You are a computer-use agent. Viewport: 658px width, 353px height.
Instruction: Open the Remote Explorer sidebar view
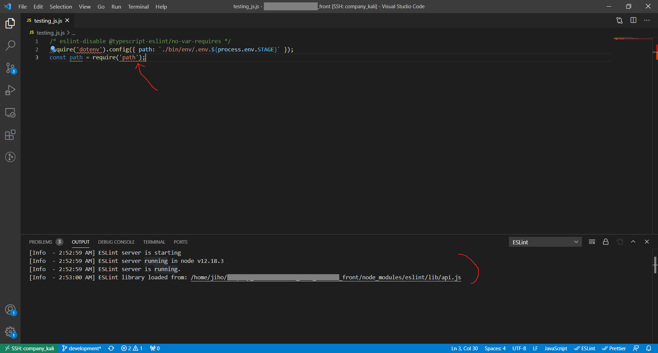(x=11, y=112)
